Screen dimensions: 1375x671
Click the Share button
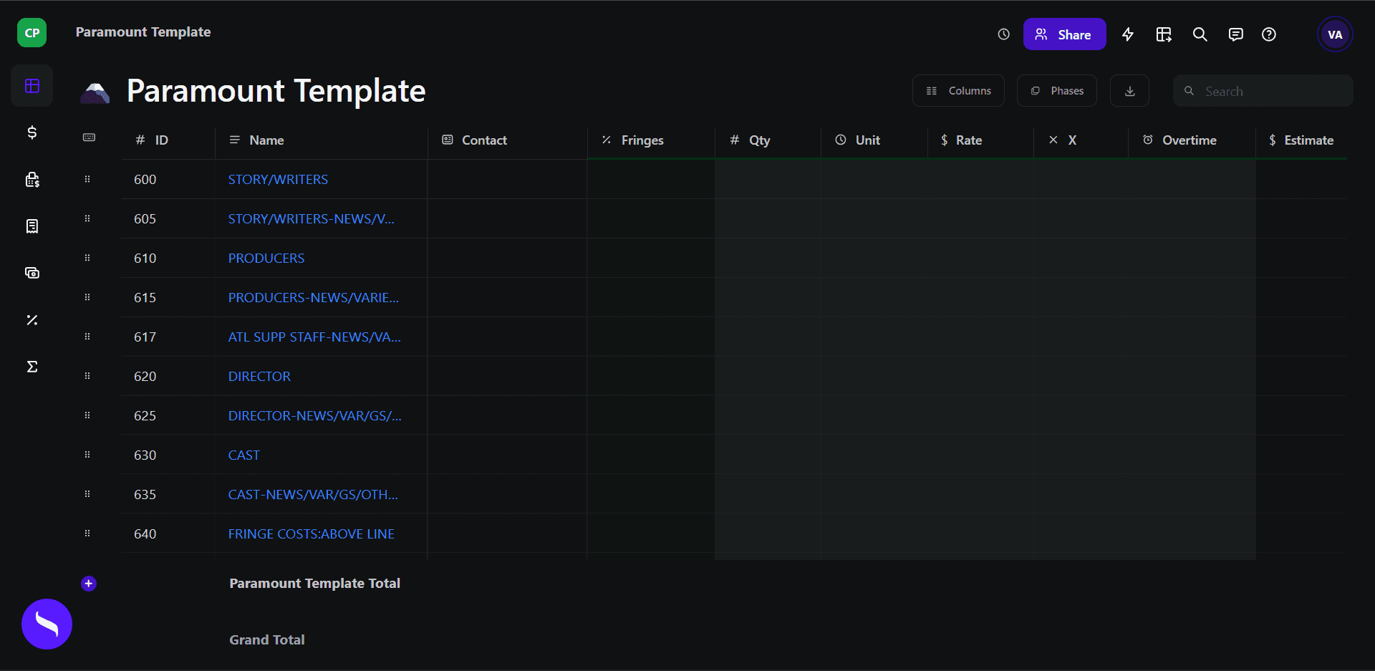pyautogui.click(x=1064, y=34)
